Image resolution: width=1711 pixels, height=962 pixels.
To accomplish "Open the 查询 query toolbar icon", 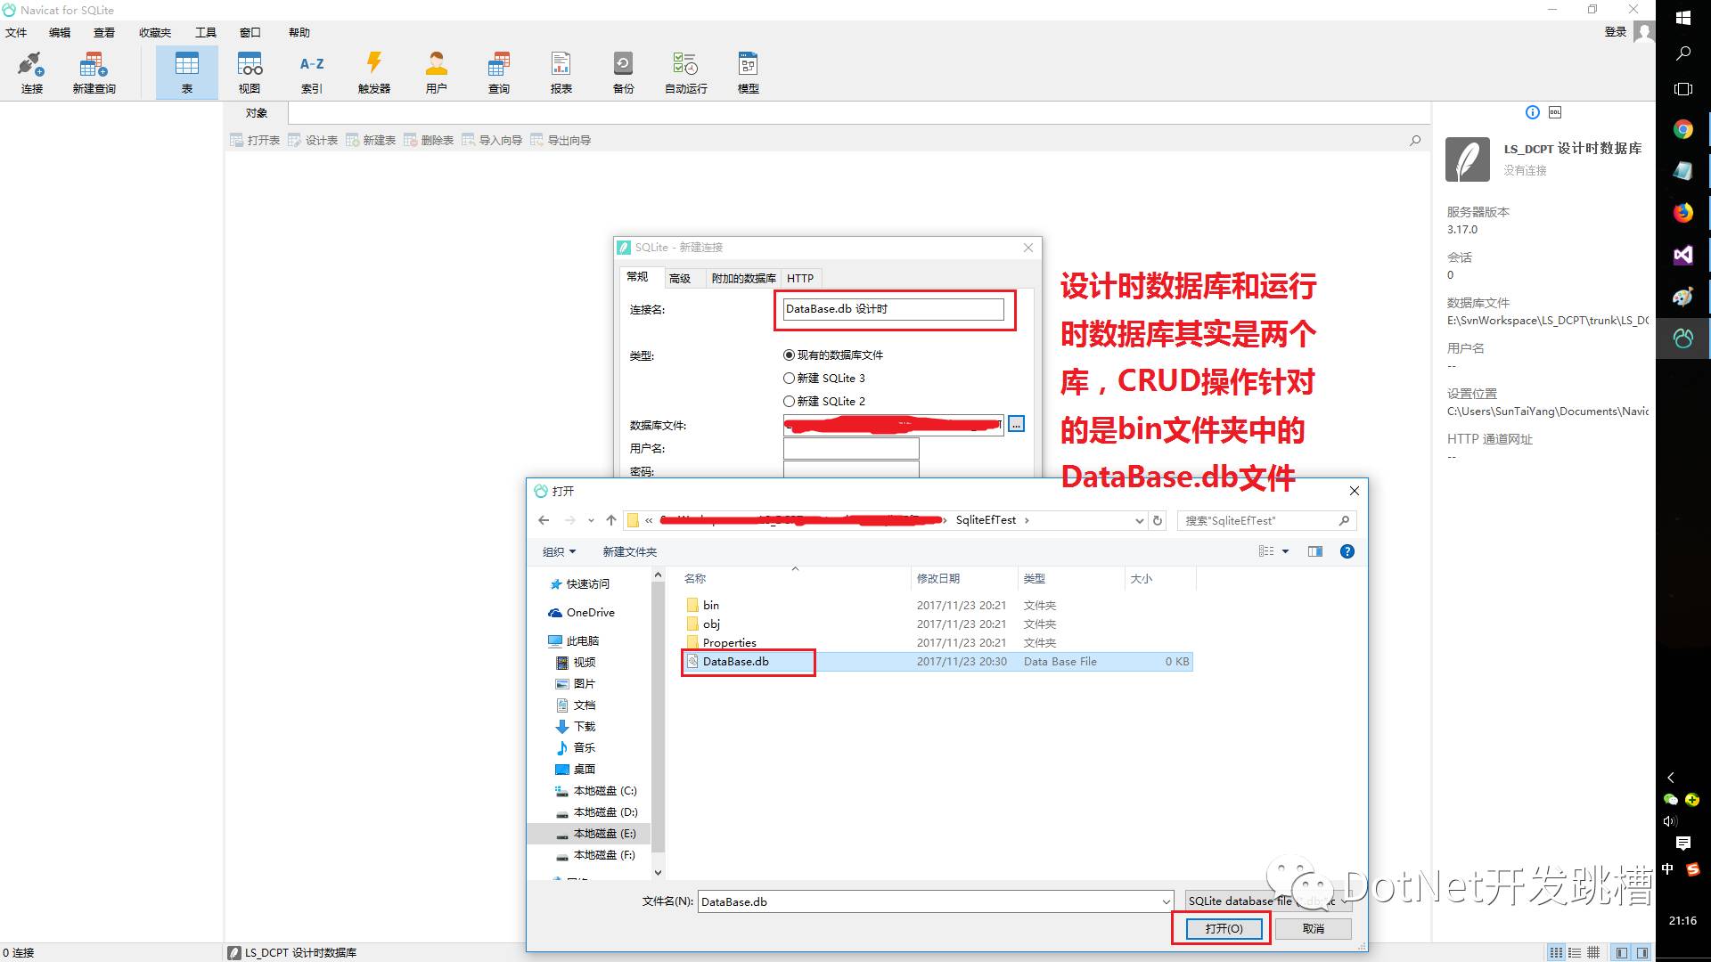I will 499,72.
